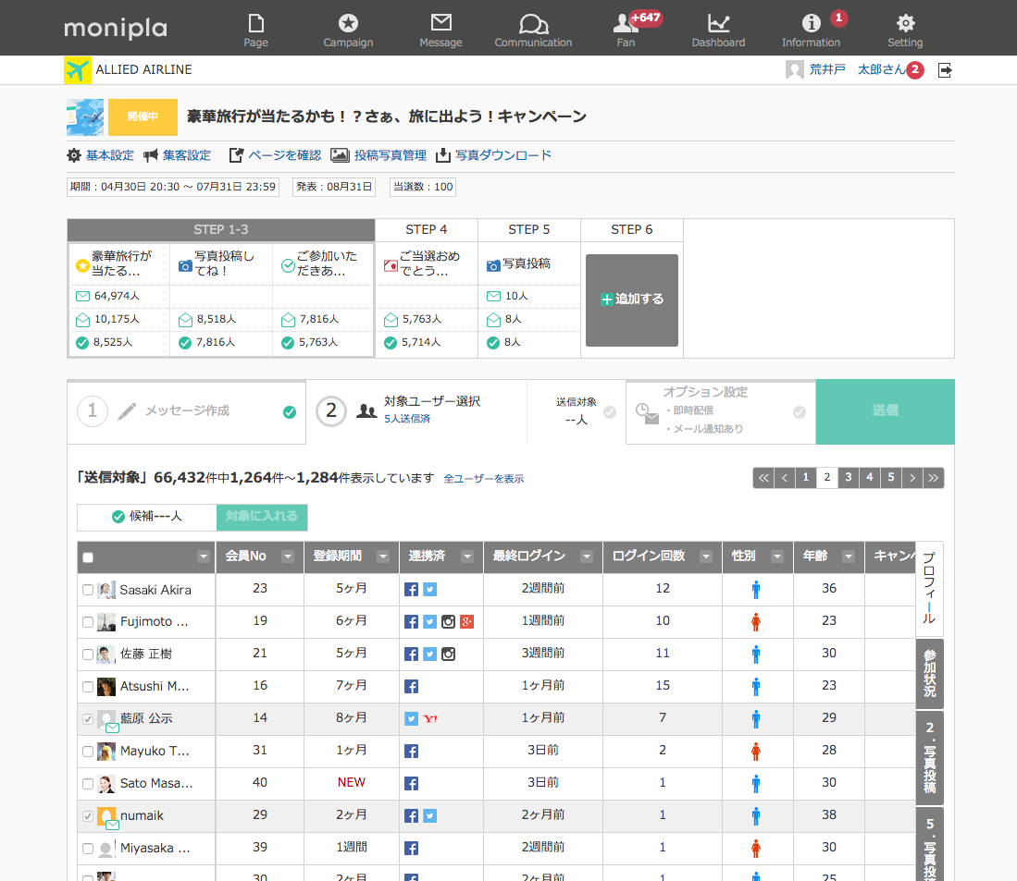The width and height of the screenshot is (1017, 881).
Task: Expand the 最終ログイン column filter dropdown
Action: point(586,557)
